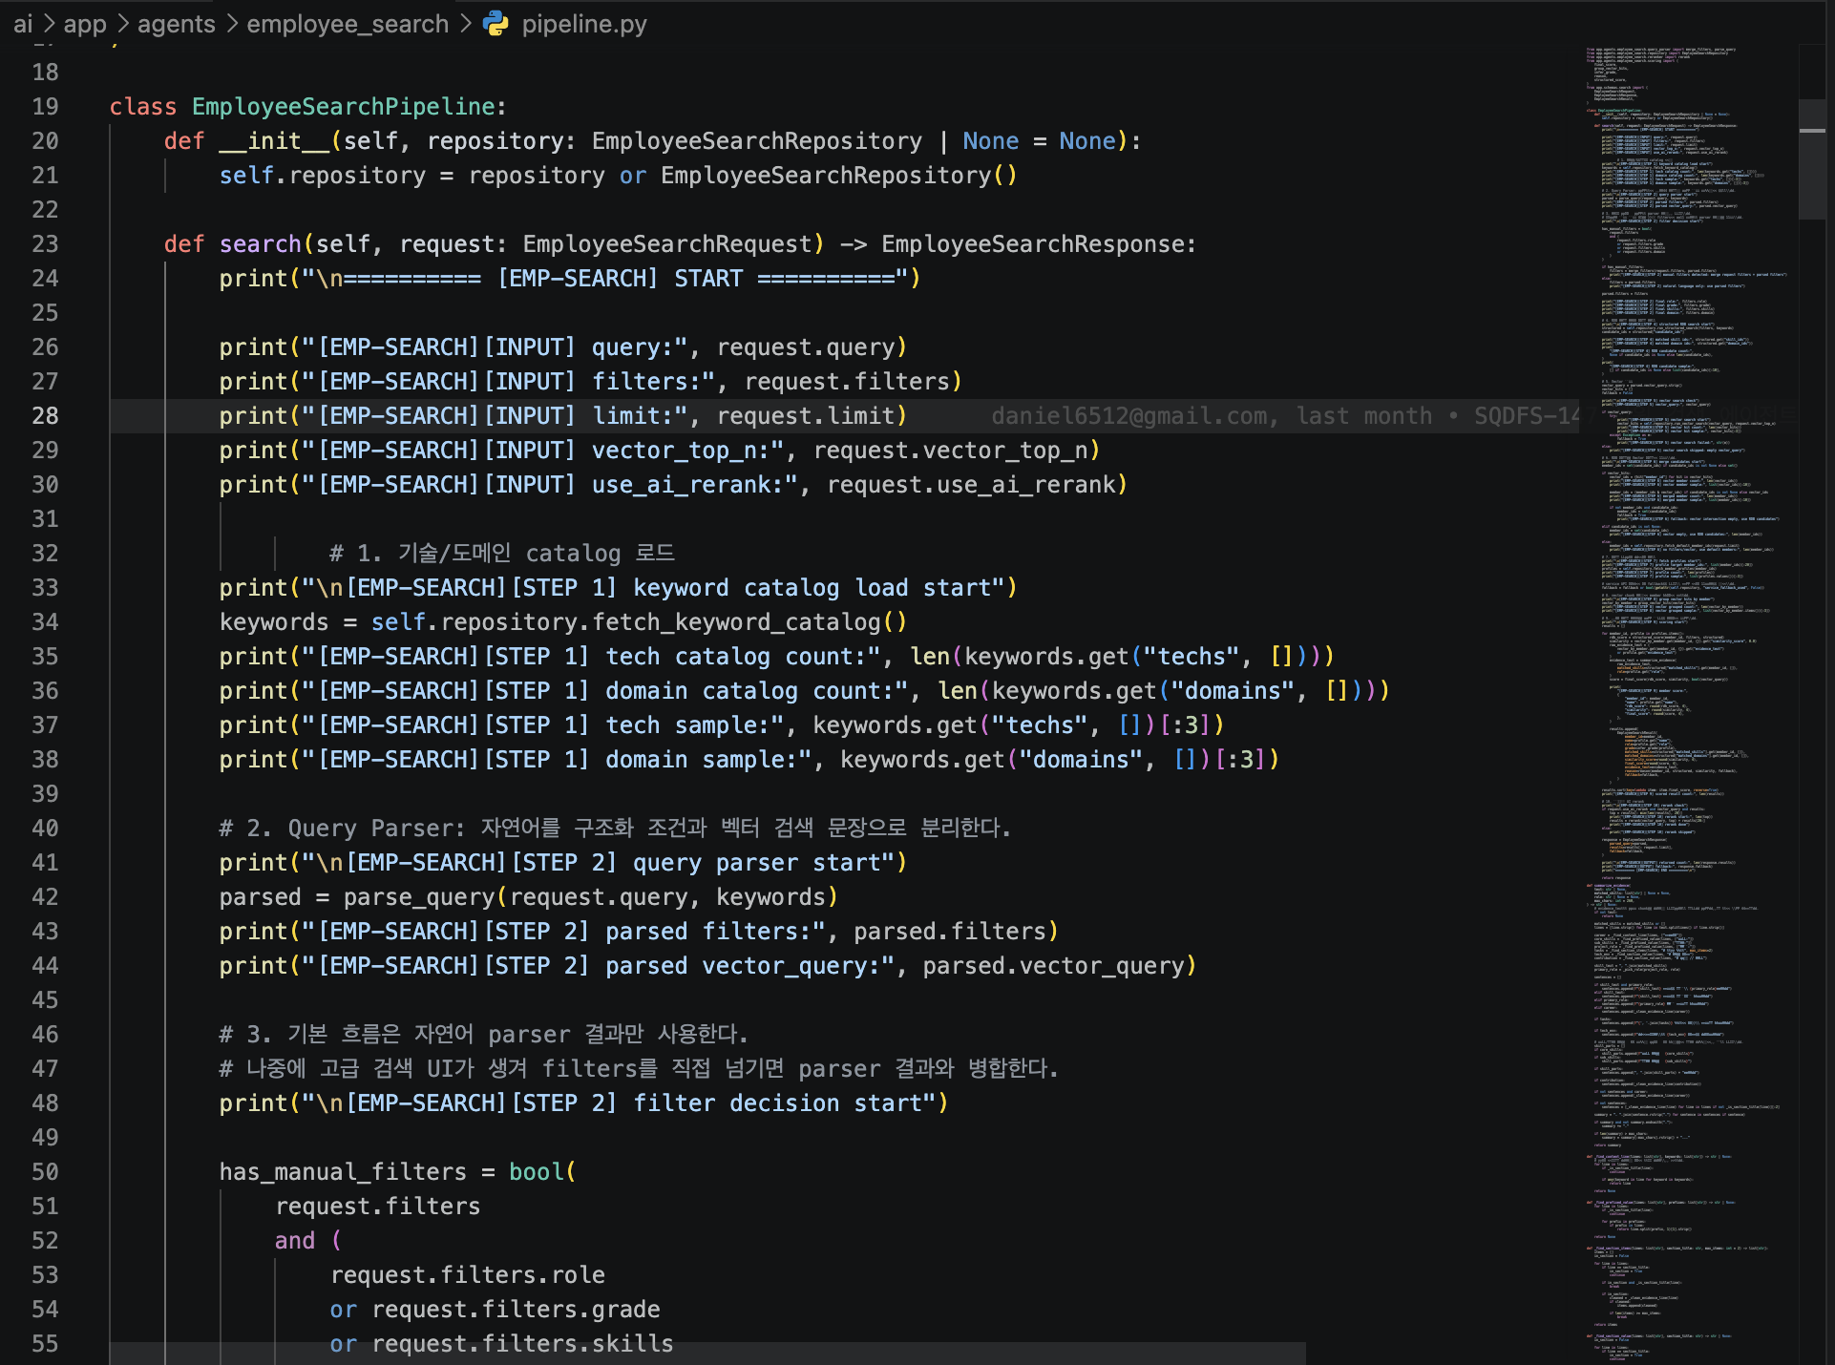Place cursor on 'class EmployeeSearchPipeline' name
This screenshot has height=1365, width=1835.
click(x=344, y=107)
